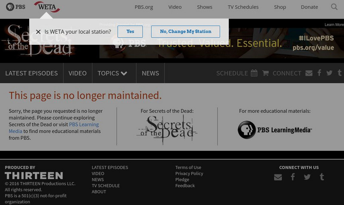Click 'For more educational materials:' text
This screenshot has width=344, height=205.
pyautogui.click(x=275, y=111)
